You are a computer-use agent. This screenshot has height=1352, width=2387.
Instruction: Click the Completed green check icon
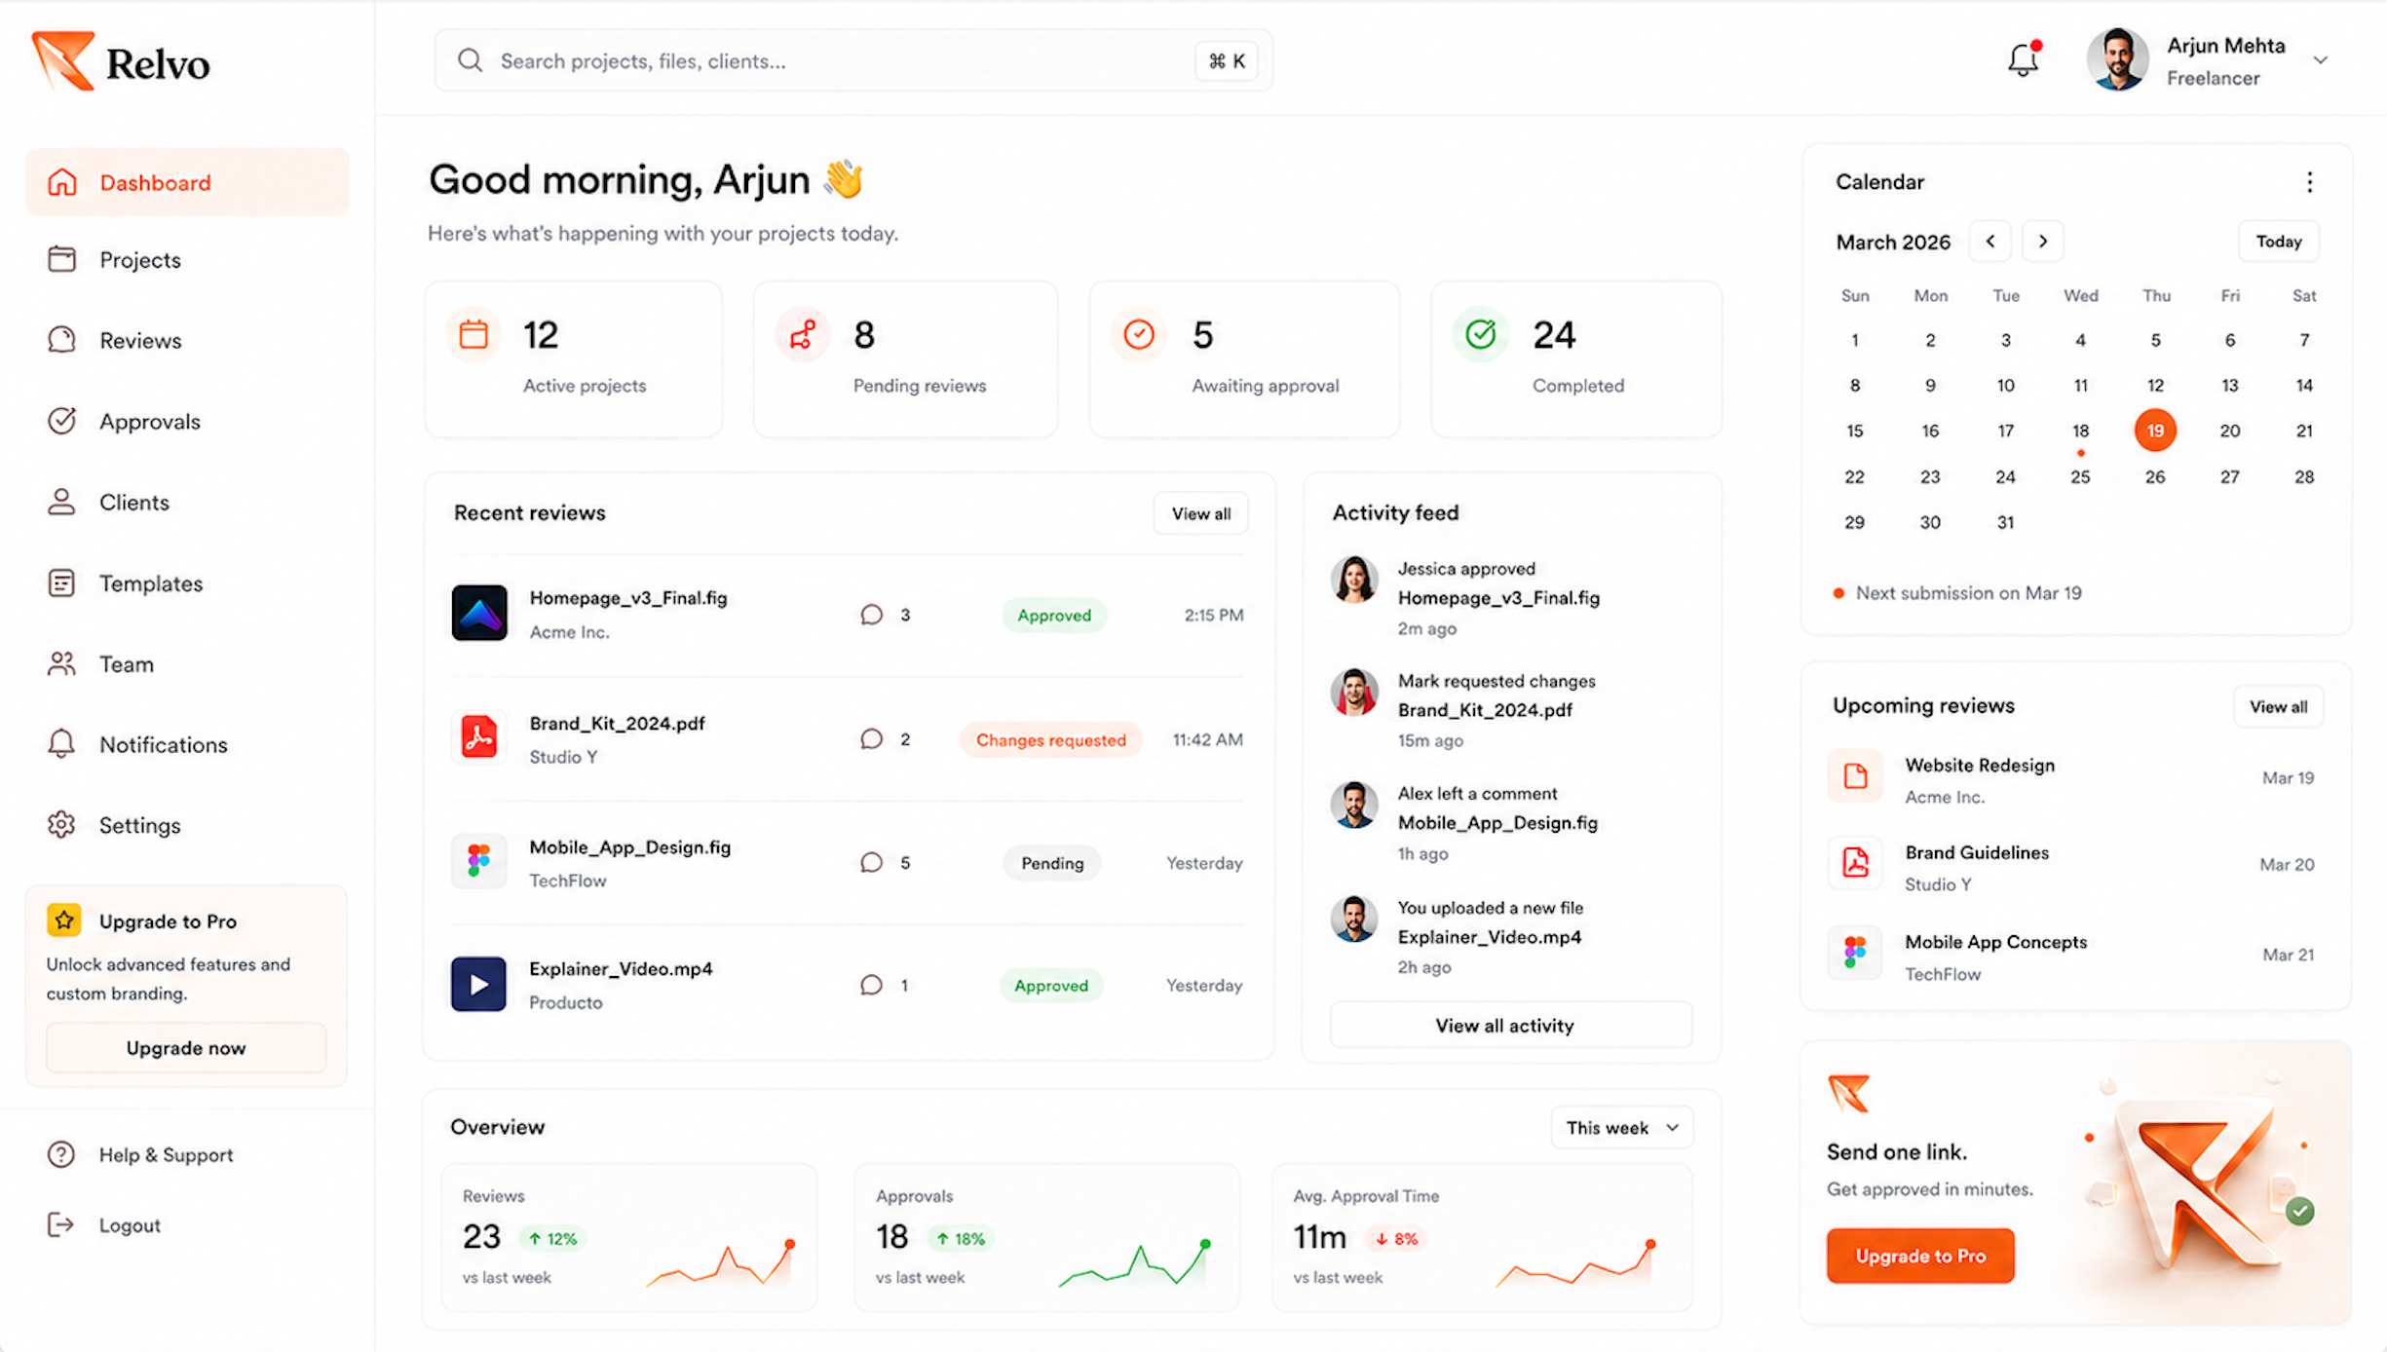[x=1481, y=334]
